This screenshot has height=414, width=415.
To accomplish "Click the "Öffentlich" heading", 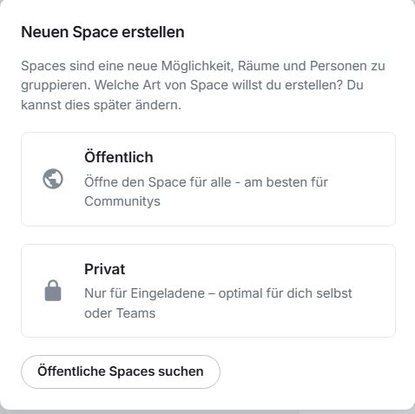I will coord(119,157).
